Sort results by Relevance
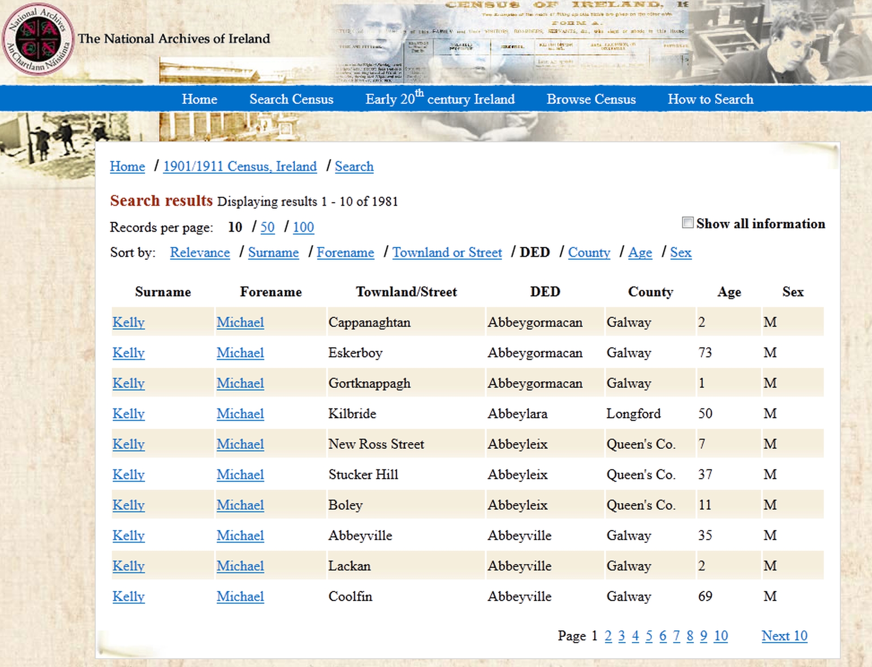Screen dimensions: 872x667 [x=200, y=252]
